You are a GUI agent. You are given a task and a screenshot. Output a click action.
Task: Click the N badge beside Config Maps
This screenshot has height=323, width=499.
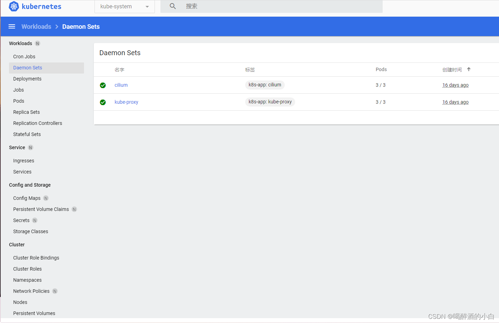point(46,198)
